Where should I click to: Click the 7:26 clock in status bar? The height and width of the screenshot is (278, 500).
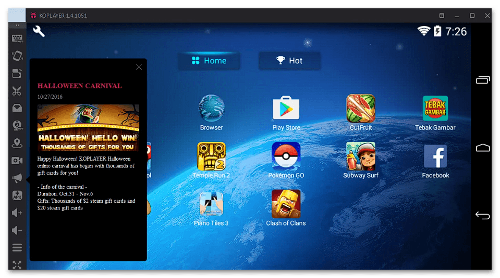[x=456, y=32]
